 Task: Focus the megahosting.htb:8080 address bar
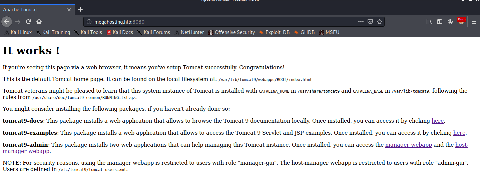click(x=220, y=22)
